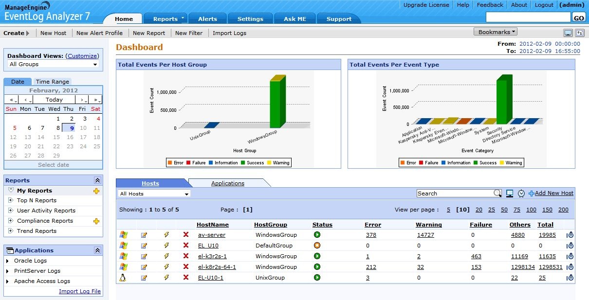589x300 pixels.
Task: Click Import Logs in toolbar
Action: [229, 33]
